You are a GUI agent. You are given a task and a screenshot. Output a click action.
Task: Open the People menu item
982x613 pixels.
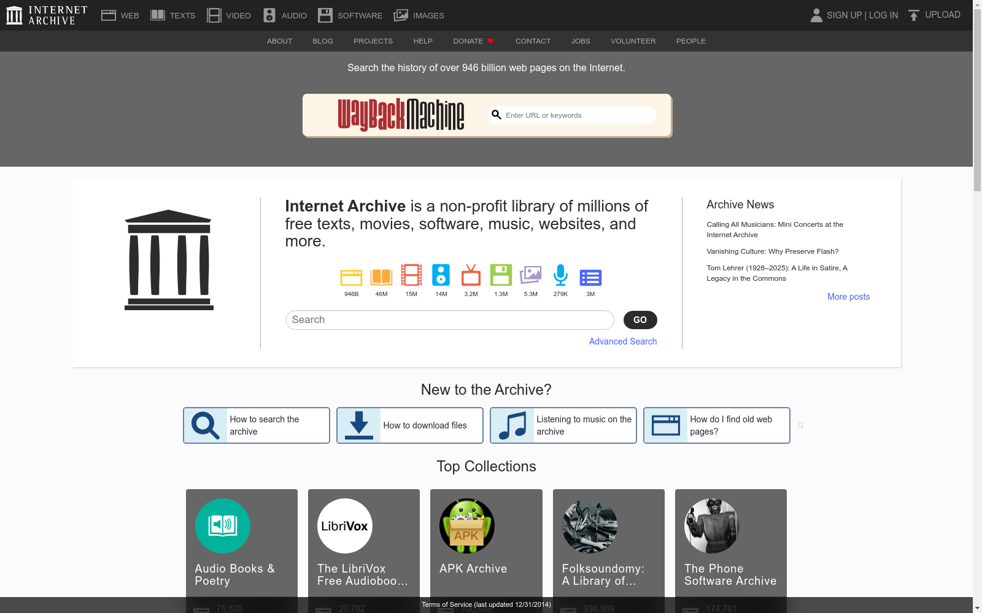[691, 41]
